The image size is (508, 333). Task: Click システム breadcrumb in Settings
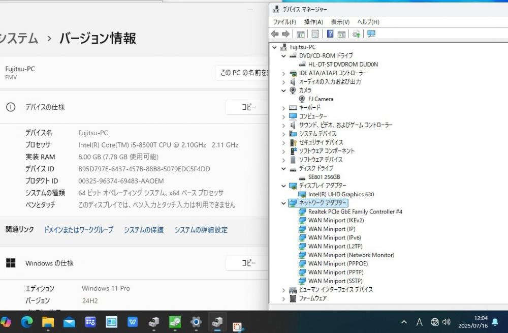tap(19, 38)
